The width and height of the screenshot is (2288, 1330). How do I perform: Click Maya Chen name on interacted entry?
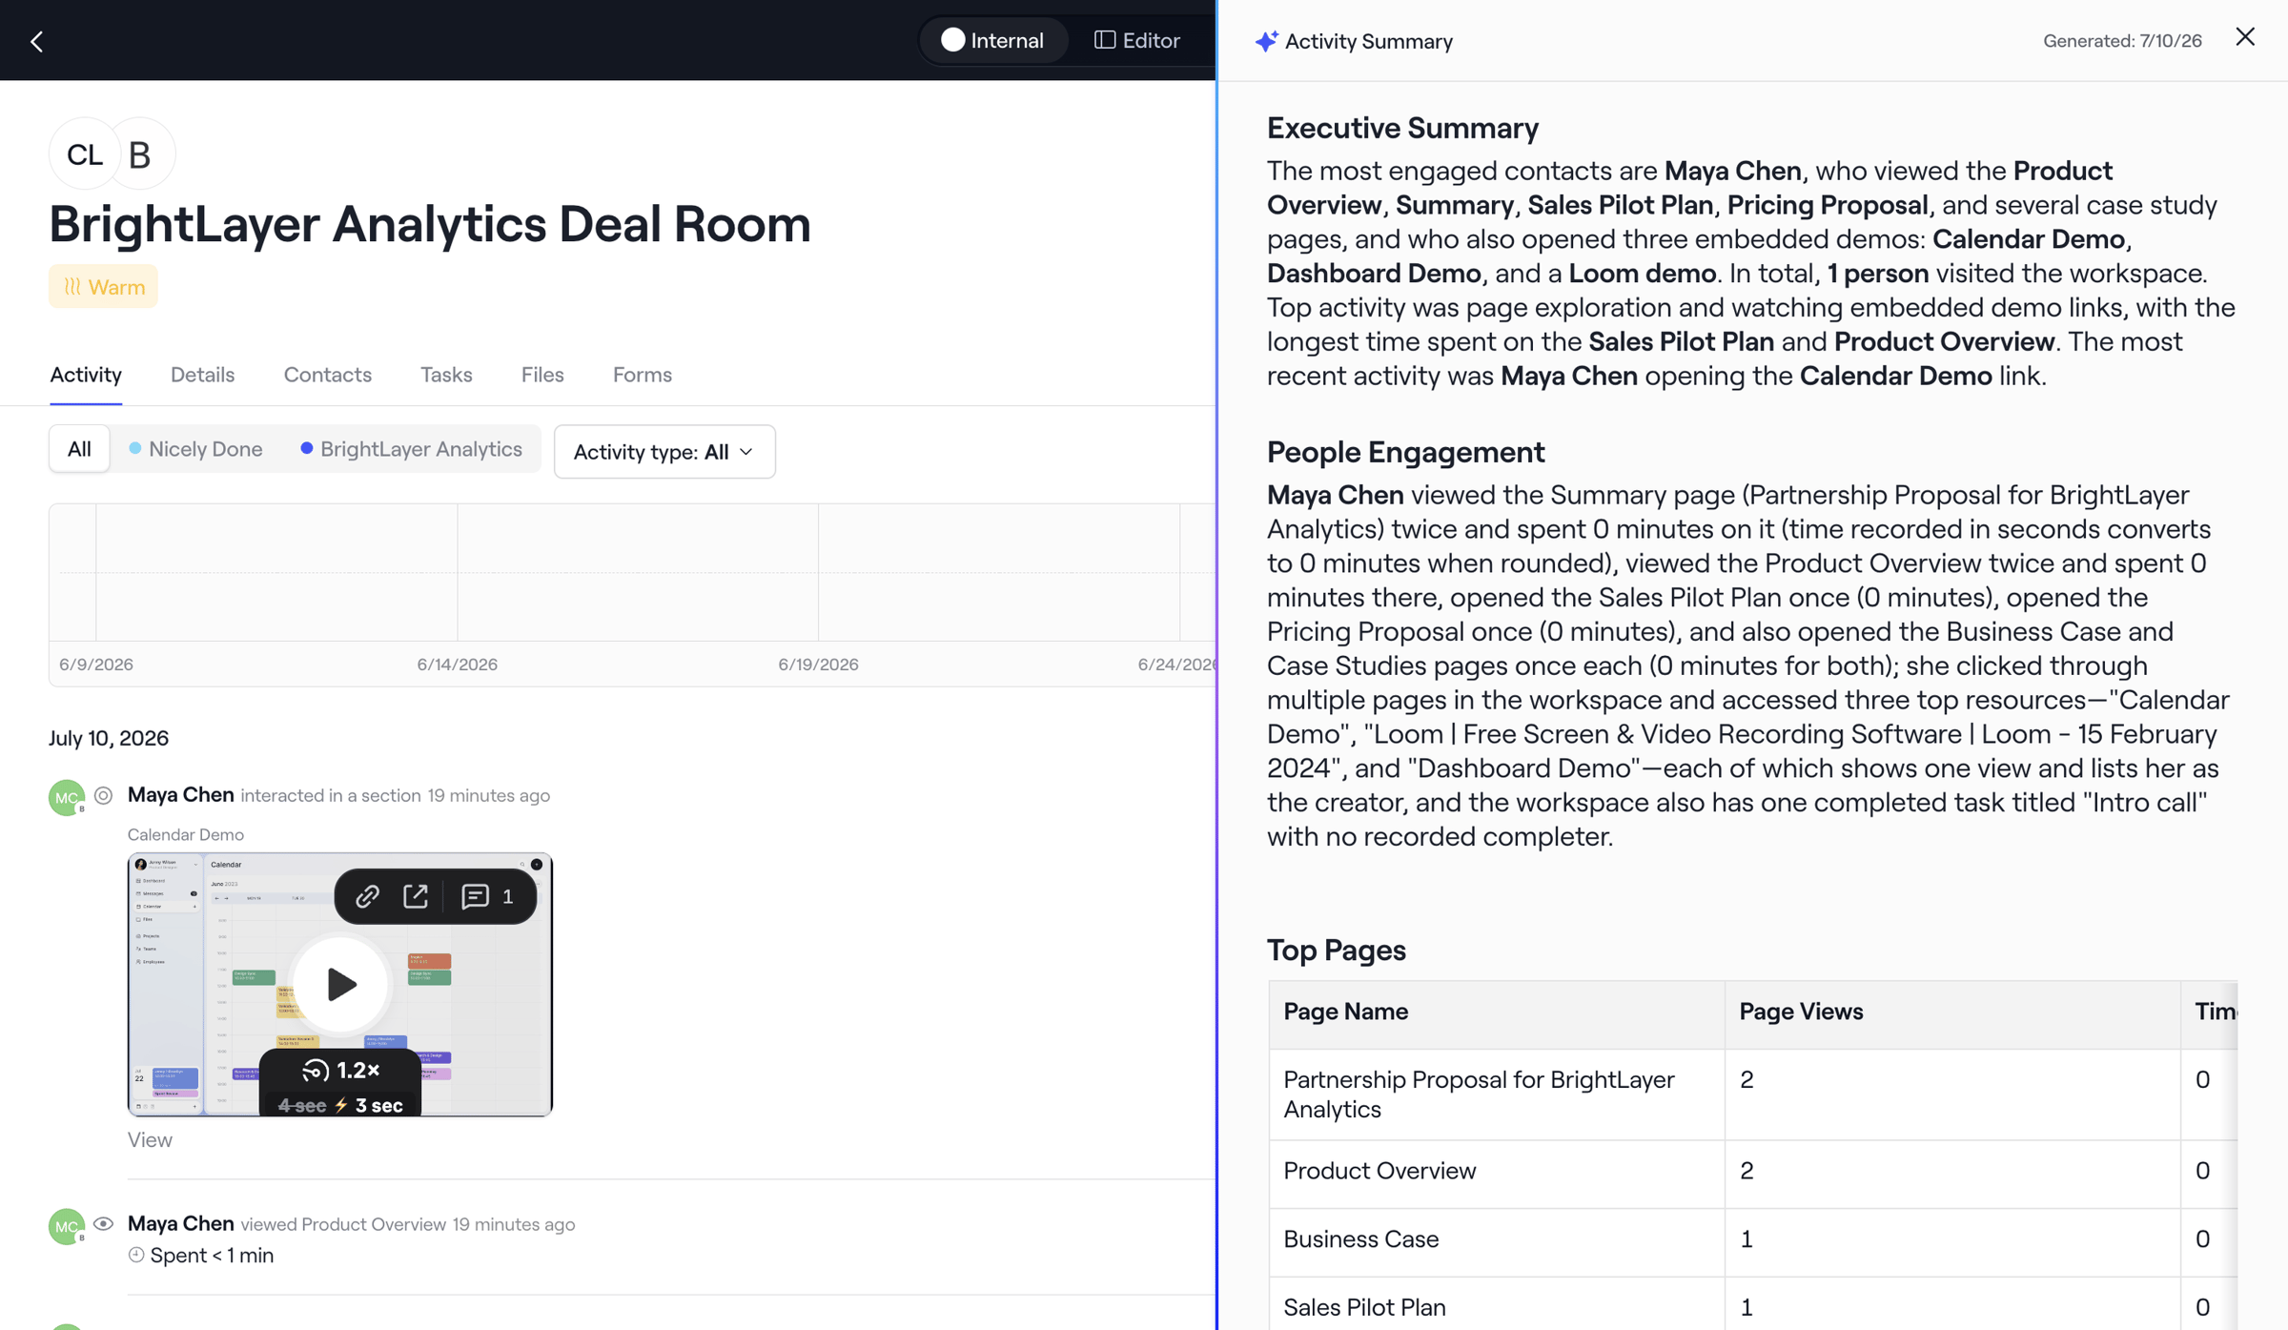(x=180, y=794)
